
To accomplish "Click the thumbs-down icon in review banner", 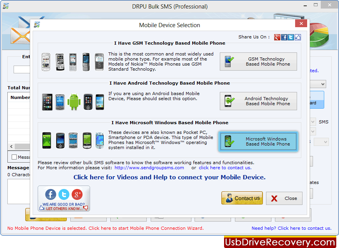I will 85,208.
